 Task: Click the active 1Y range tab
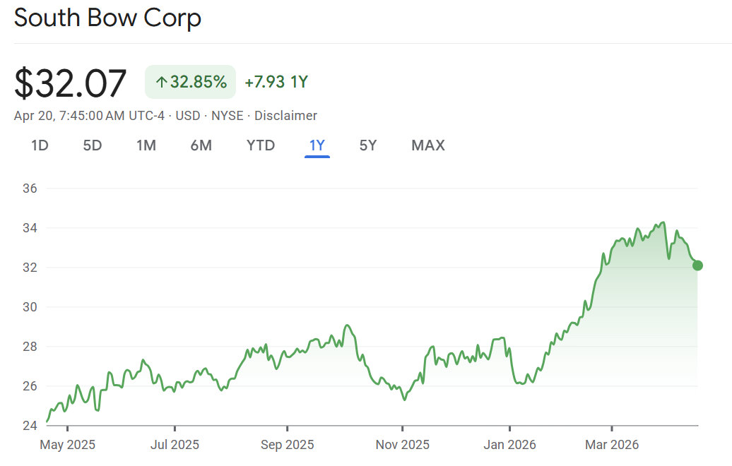317,145
